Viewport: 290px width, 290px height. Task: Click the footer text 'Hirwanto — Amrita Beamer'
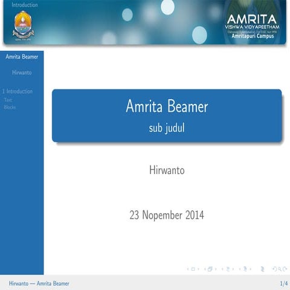pos(39,283)
